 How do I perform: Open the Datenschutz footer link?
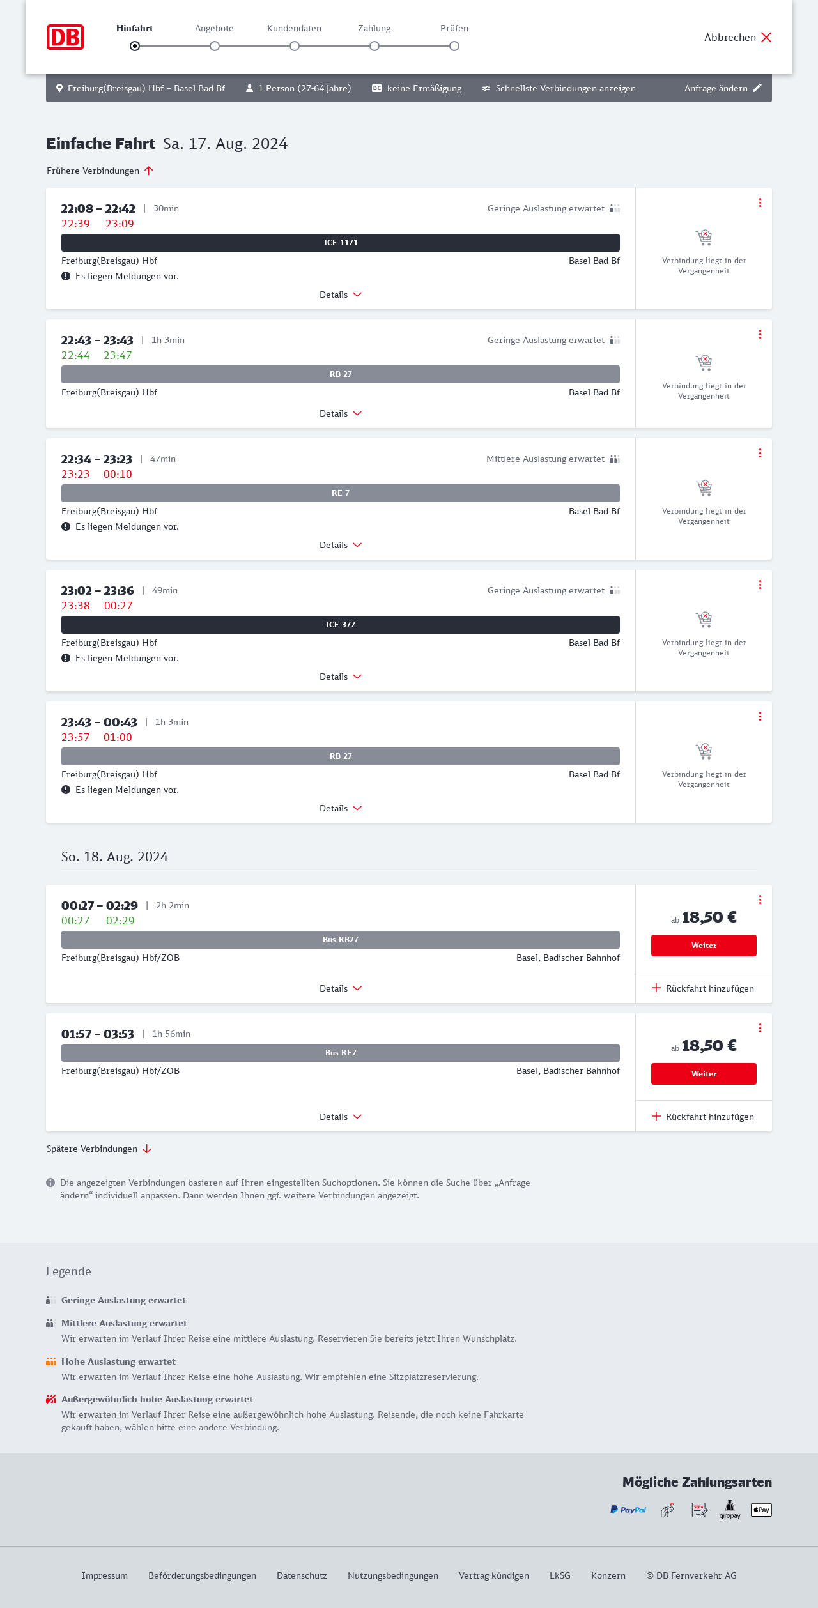click(x=302, y=1575)
